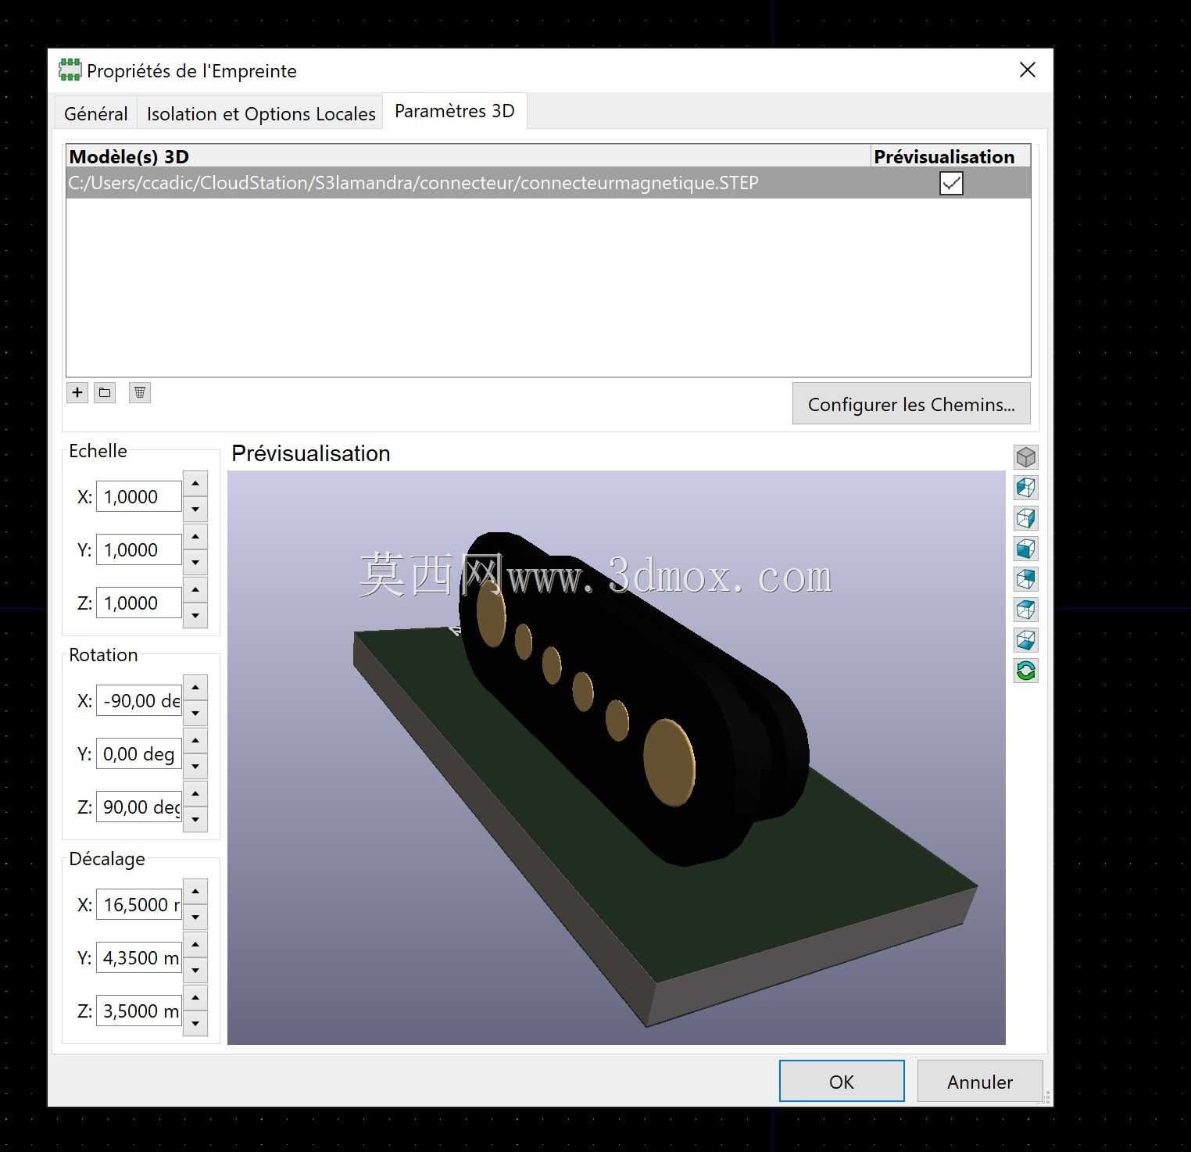Viewport: 1191px width, 1152px height.
Task: Focus the Rotation Z field showing 90,00
Action: [139, 807]
